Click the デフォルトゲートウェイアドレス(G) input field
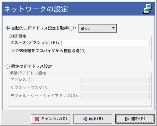 pos(115,96)
